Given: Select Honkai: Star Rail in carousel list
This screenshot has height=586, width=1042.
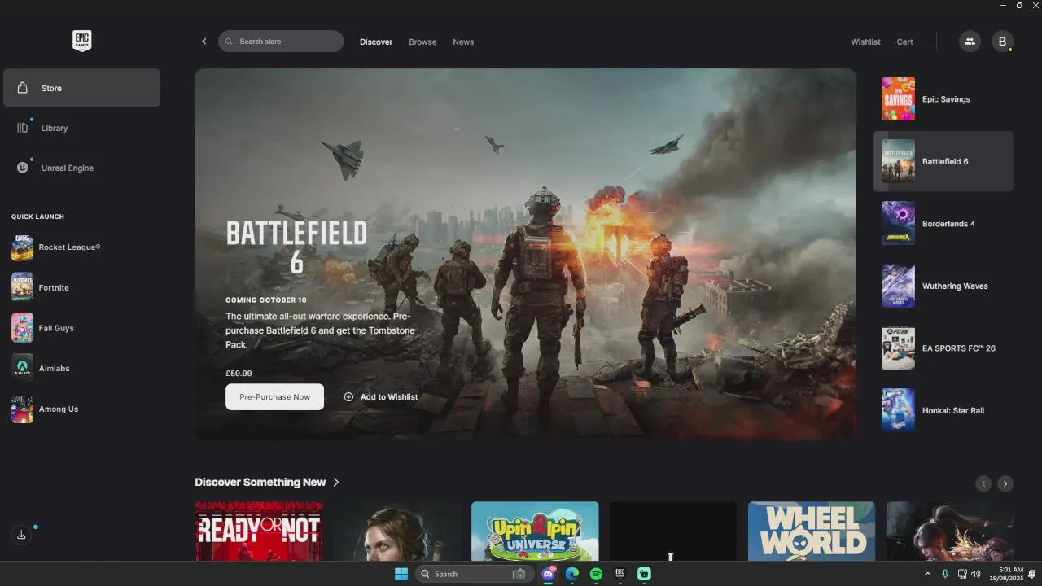Looking at the screenshot, I should coord(943,410).
